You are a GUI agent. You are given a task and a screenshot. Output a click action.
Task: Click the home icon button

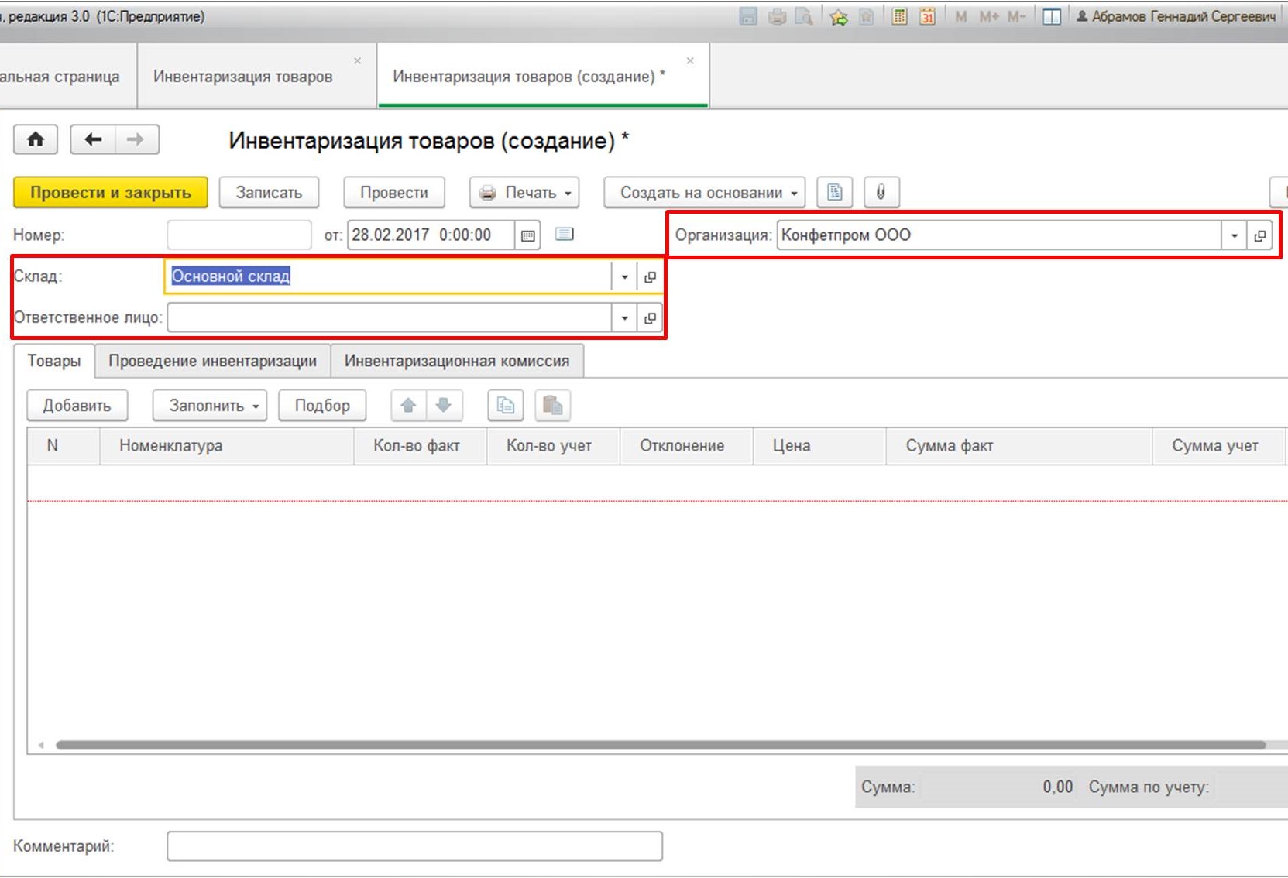[35, 139]
